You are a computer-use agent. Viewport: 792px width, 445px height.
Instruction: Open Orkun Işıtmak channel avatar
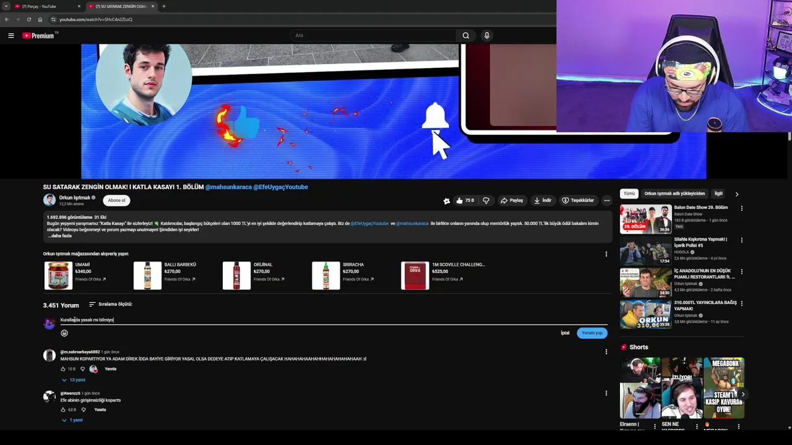coord(49,200)
